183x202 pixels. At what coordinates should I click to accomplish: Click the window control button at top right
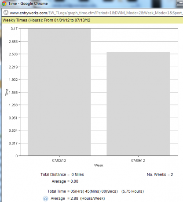(x=179, y=3)
